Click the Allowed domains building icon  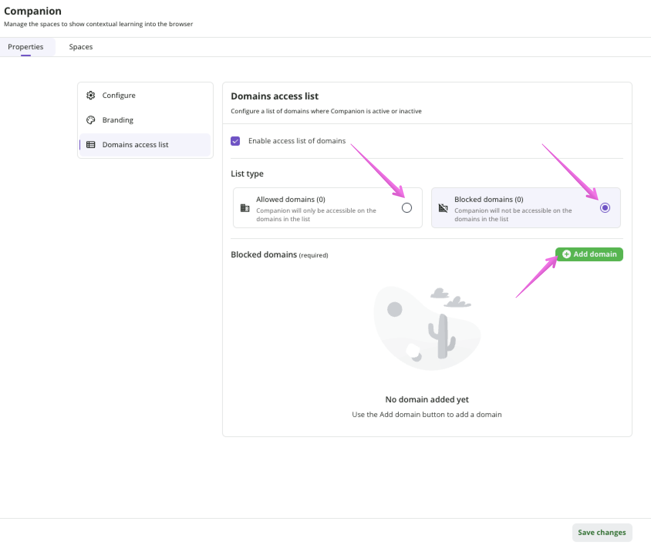(x=245, y=208)
